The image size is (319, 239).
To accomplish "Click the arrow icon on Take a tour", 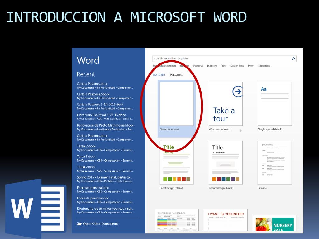I will pos(237,91).
